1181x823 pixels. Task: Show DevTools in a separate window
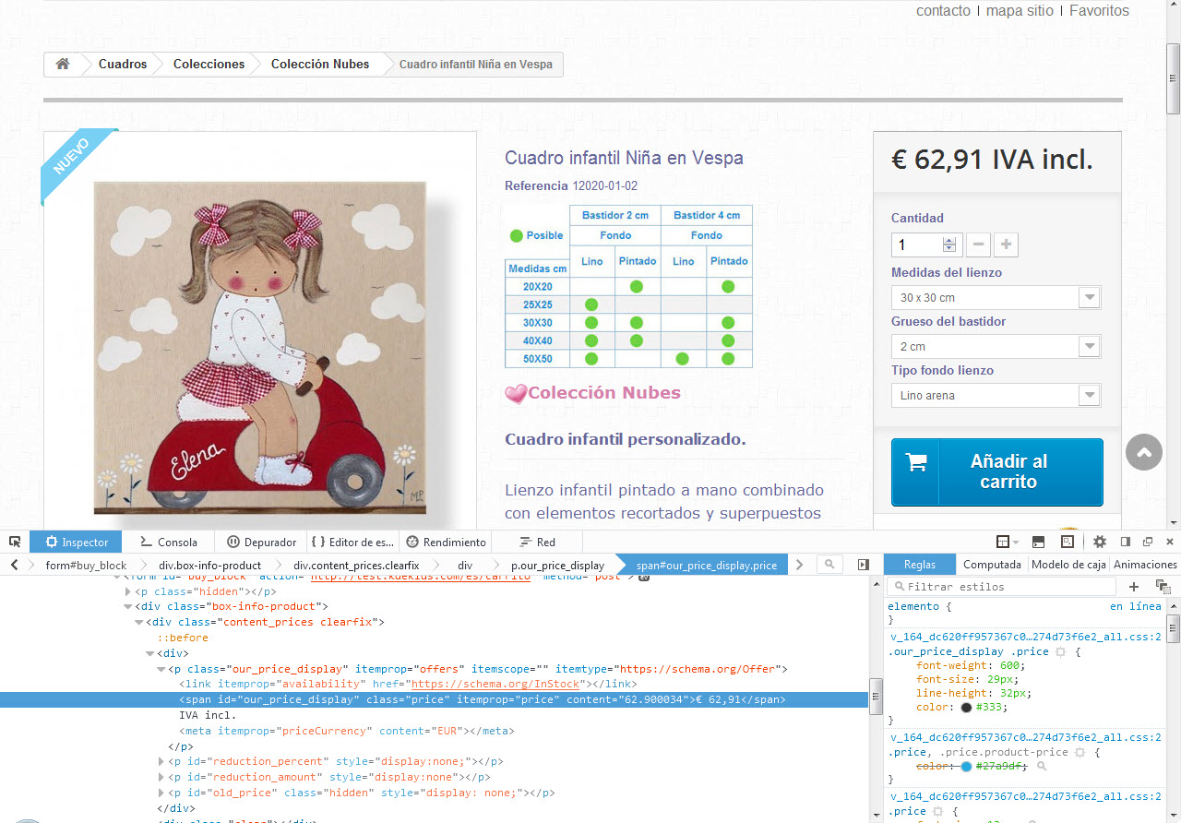(x=1148, y=542)
